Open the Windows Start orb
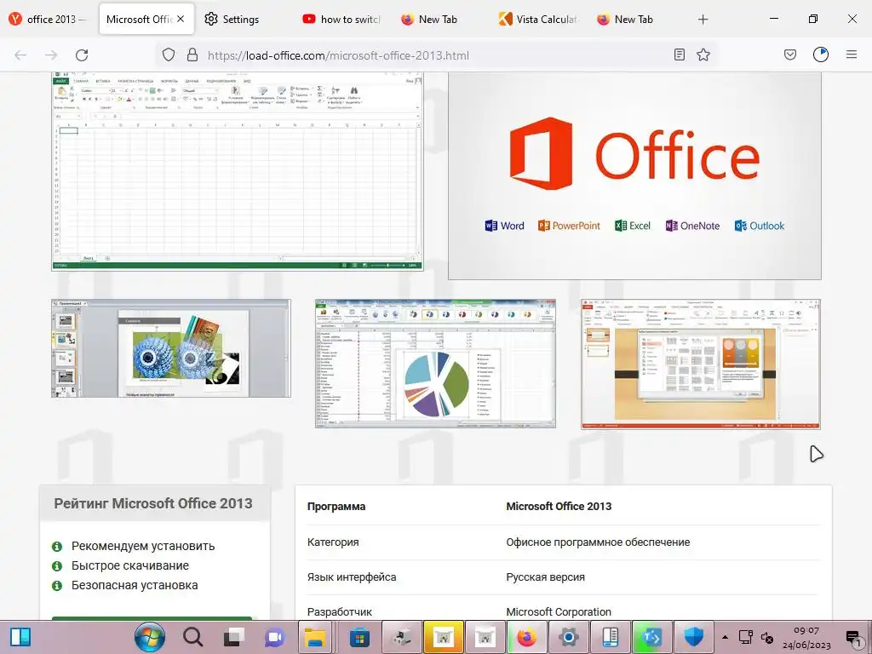 pyautogui.click(x=150, y=637)
